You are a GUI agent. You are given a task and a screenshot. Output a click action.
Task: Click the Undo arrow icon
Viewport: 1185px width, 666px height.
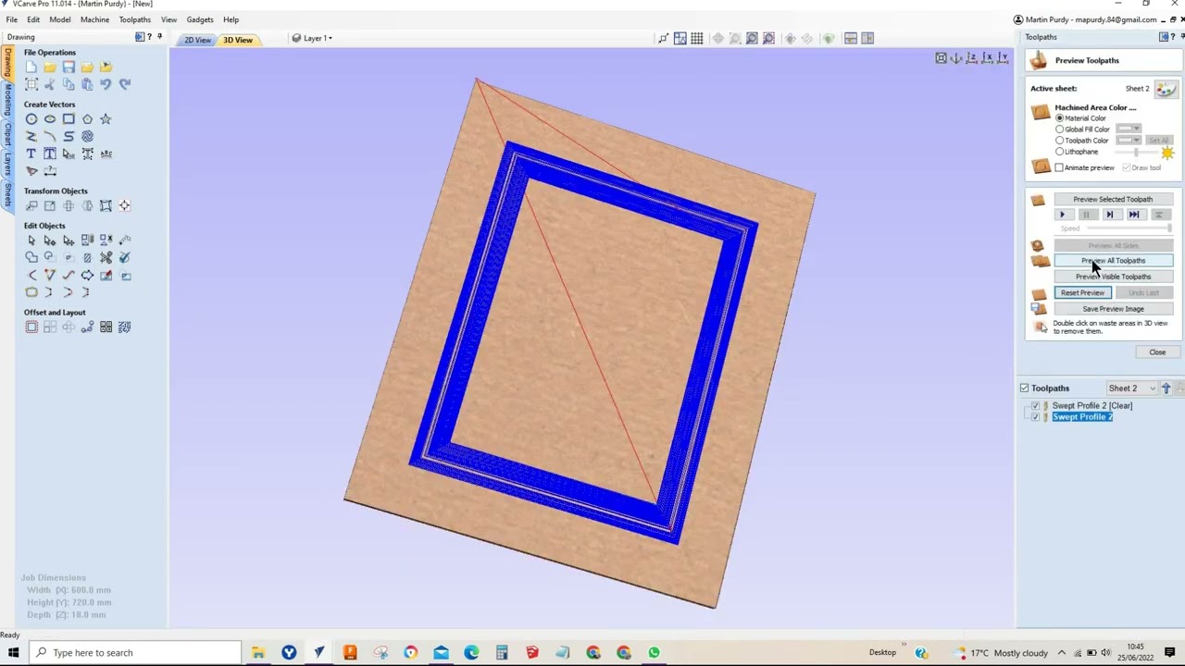click(x=106, y=84)
